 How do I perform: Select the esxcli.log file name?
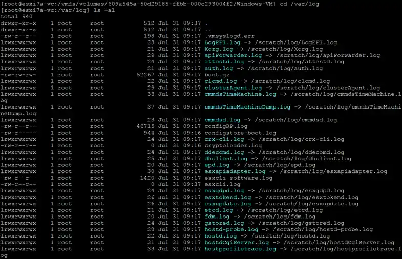(222, 184)
